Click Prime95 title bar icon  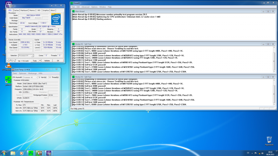click(72, 3)
